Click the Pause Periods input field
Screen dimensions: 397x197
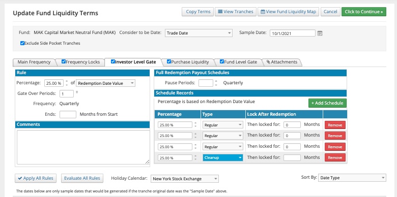(x=206, y=83)
